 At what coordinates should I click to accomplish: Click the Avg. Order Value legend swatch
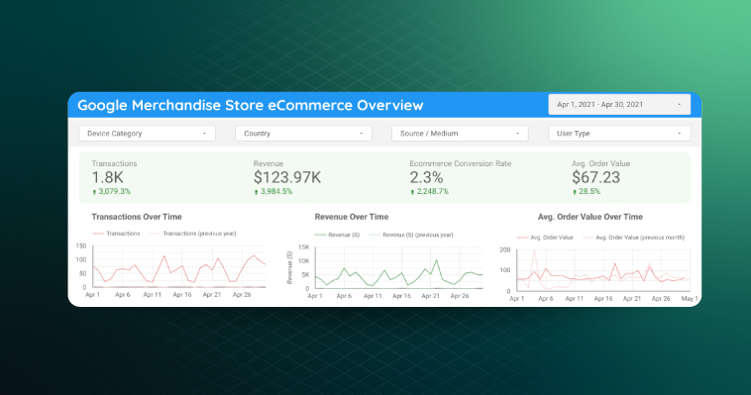coord(522,238)
